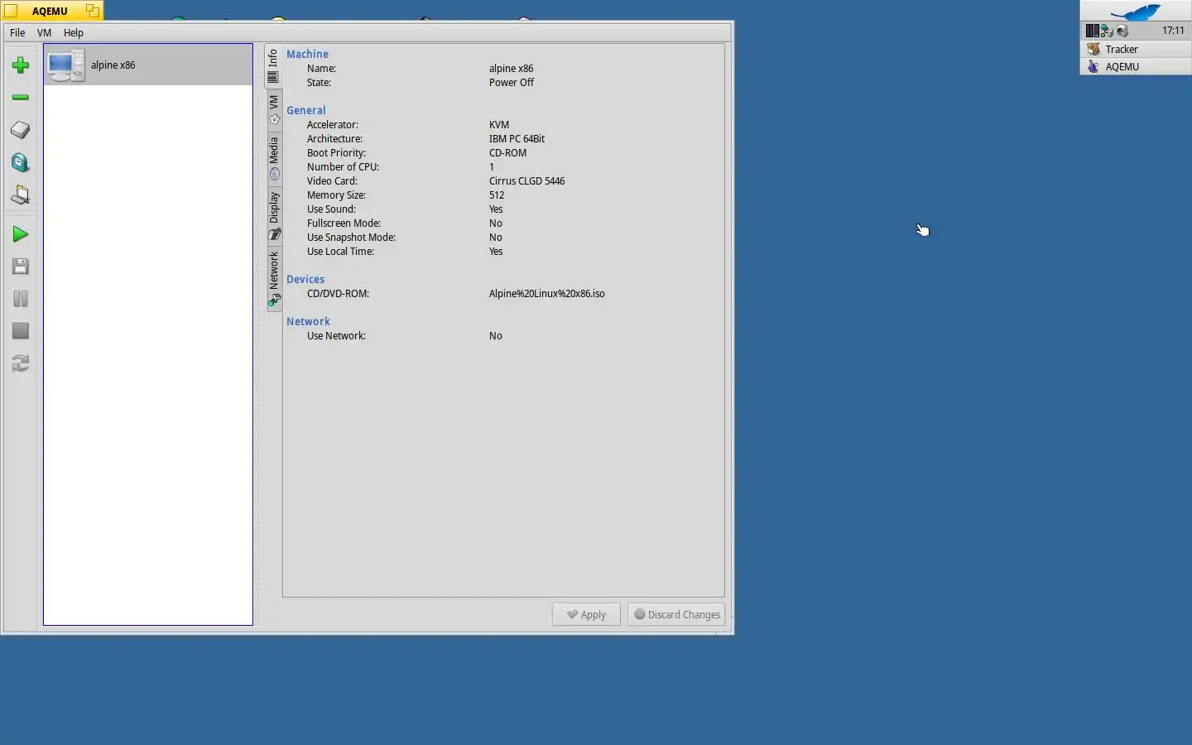Switch to the Media vertical tab

273,158
